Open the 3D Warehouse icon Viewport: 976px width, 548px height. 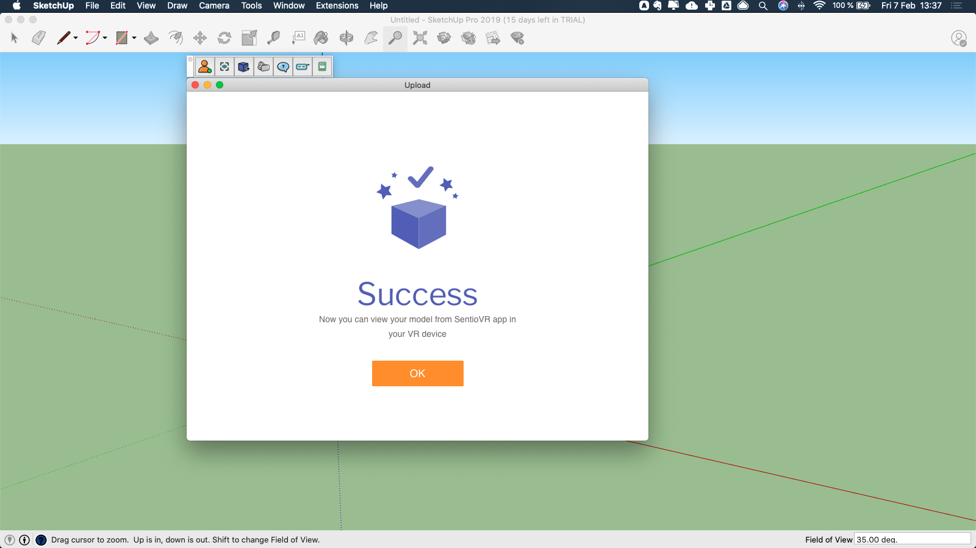[444, 38]
